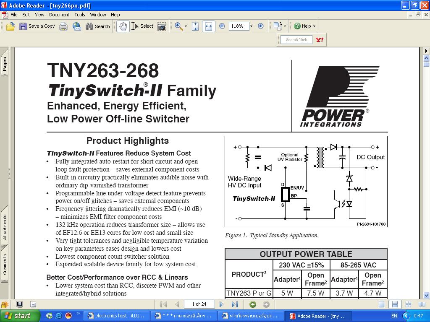430x322 pixels.
Task: Click the Internet Explorer quick launch icon
Action: 58,316
